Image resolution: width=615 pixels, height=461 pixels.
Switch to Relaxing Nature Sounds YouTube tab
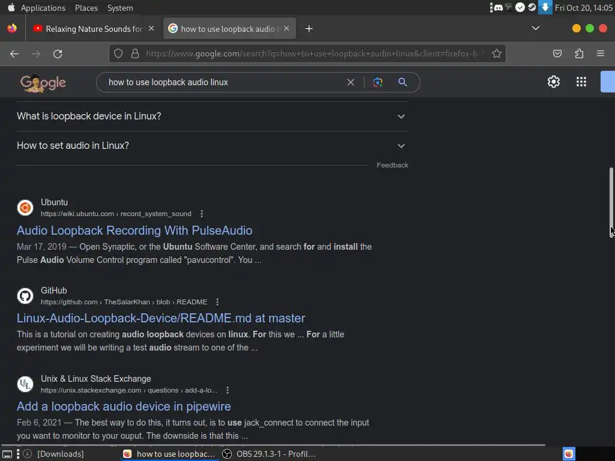pos(93,29)
